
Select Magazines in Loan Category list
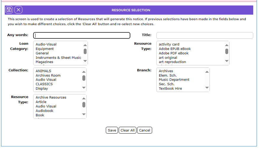(44, 62)
